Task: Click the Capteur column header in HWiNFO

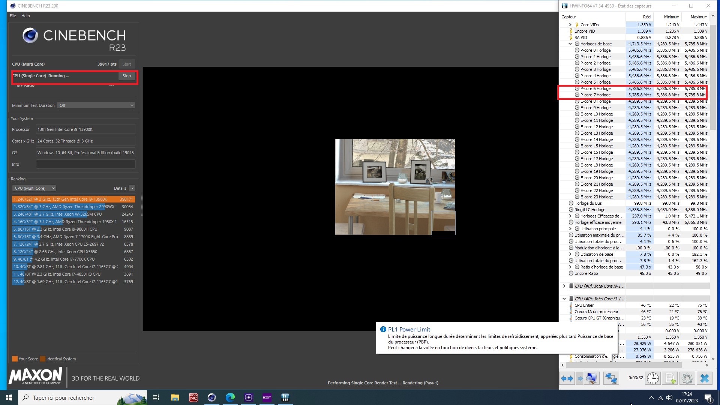Action: (x=592, y=17)
